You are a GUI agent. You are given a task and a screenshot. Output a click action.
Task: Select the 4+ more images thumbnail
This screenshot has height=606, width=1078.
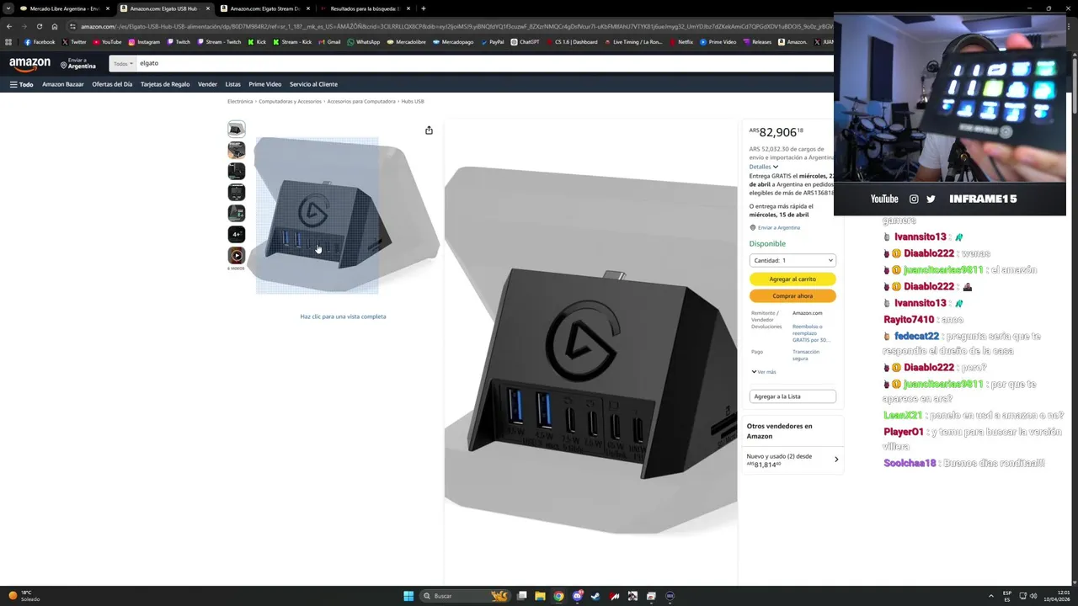click(237, 234)
